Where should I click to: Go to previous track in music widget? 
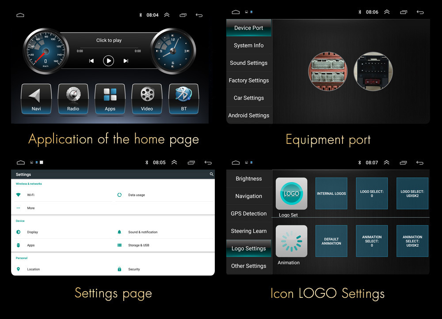(x=91, y=61)
